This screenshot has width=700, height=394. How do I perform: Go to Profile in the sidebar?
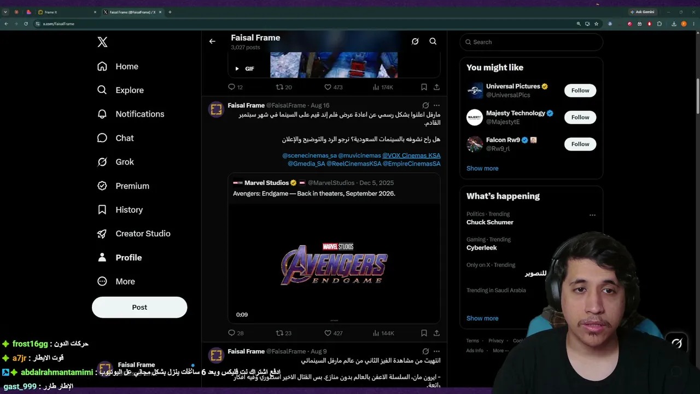point(119,258)
